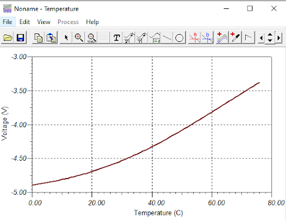Viewport: 286px width, 221px height.
Task: Click the zoom out 100% magnifier icon
Action: pyautogui.click(x=92, y=38)
